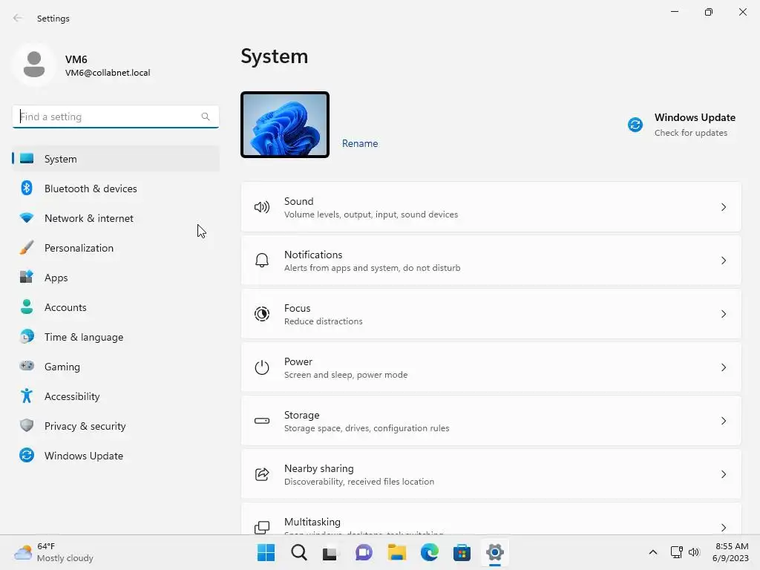Click the Privacy & security shield icon
The width and height of the screenshot is (760, 570).
[x=27, y=425]
